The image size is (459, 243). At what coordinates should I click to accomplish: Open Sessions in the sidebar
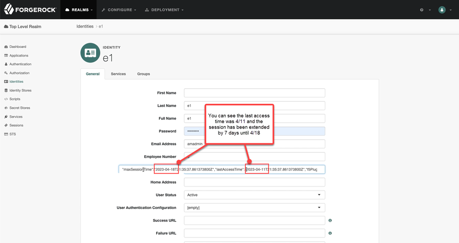click(x=16, y=125)
